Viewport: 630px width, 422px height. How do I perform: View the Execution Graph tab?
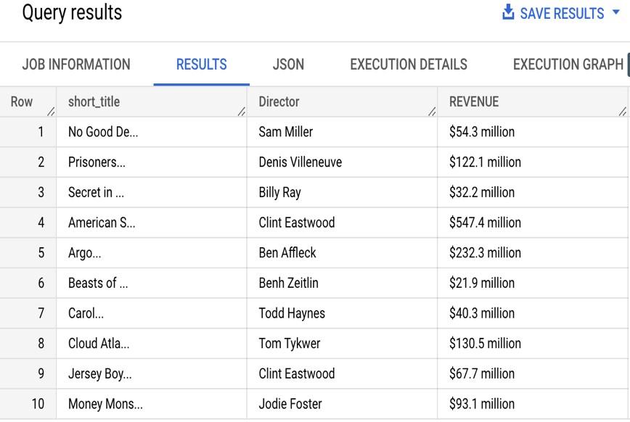tap(568, 65)
